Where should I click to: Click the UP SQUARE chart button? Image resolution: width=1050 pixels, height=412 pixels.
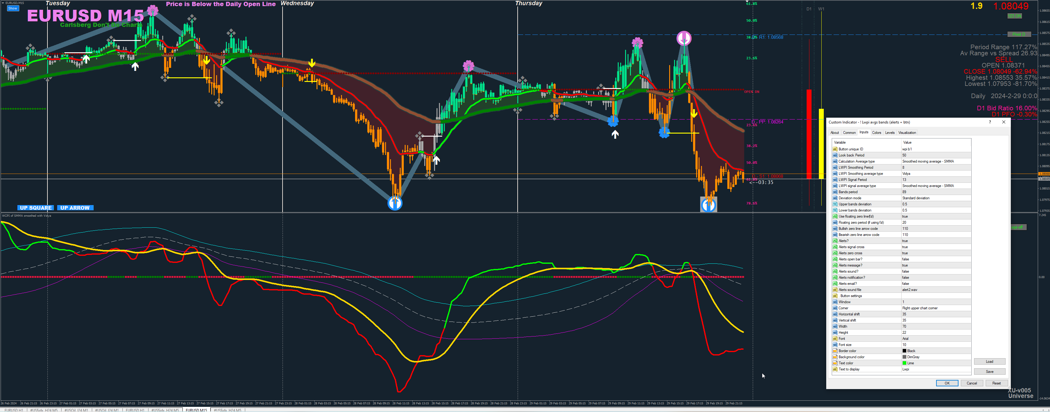point(36,208)
